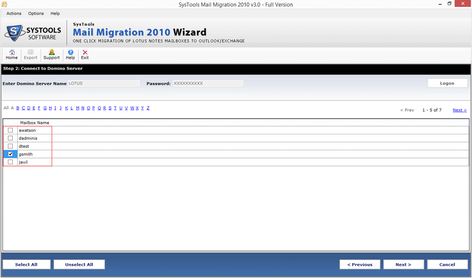The height and width of the screenshot is (278, 472).
Task: Open the Actions menu
Action: click(x=14, y=13)
